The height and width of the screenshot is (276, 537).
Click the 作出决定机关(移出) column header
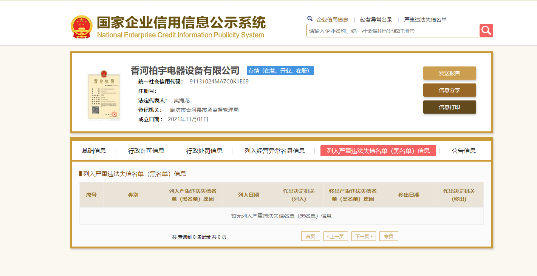pyautogui.click(x=459, y=195)
